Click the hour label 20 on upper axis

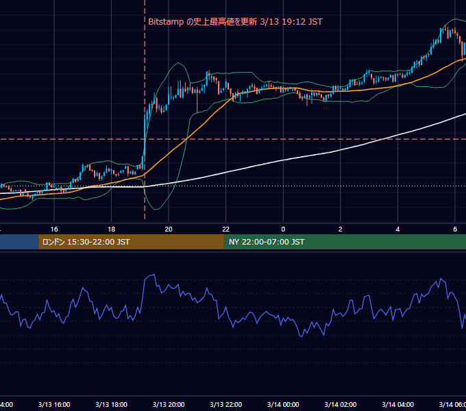169,229
